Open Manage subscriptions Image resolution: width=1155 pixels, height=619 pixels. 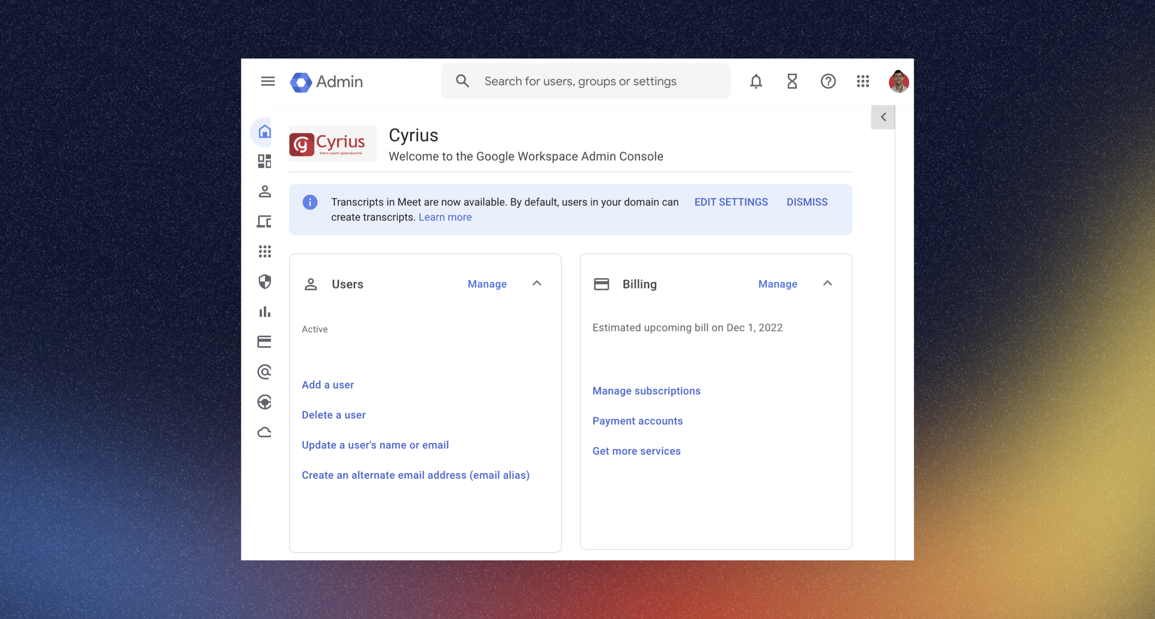(x=646, y=391)
